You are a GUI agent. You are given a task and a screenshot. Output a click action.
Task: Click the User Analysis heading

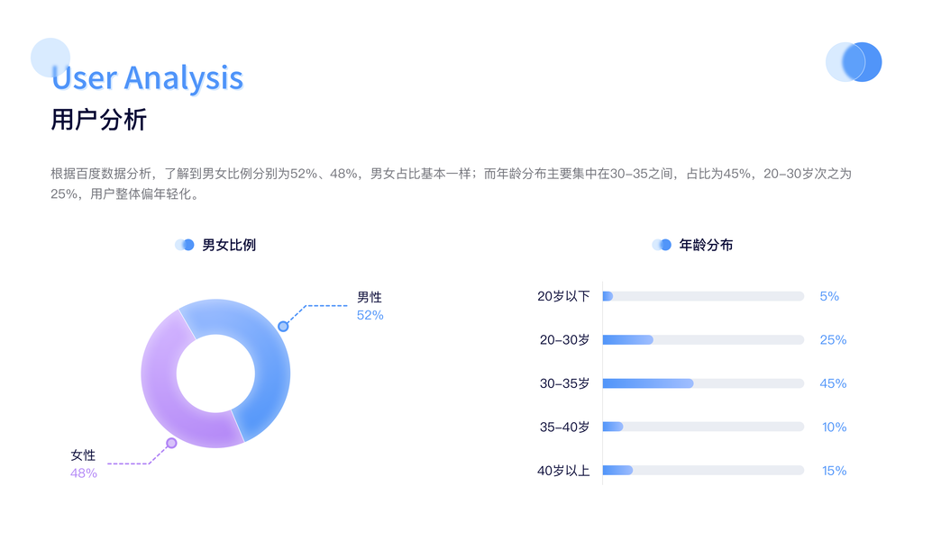tap(147, 78)
